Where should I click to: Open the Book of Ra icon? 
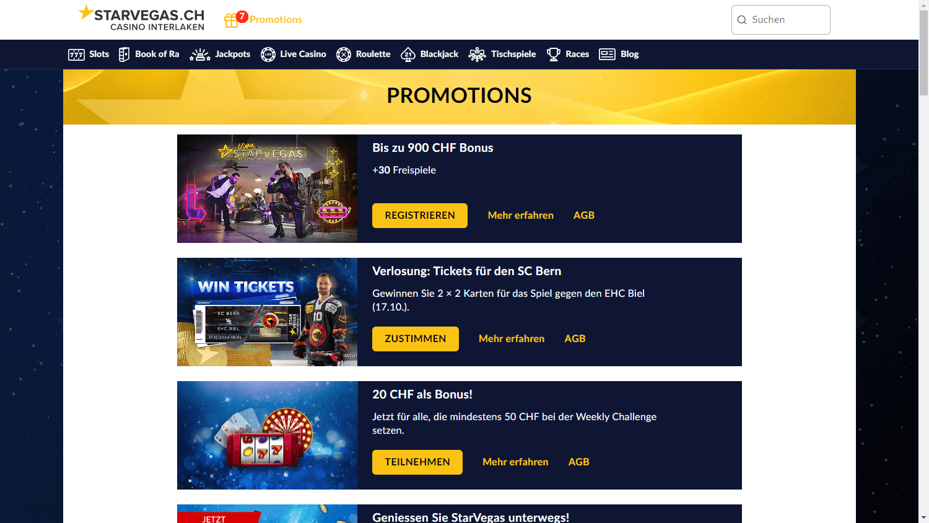124,55
